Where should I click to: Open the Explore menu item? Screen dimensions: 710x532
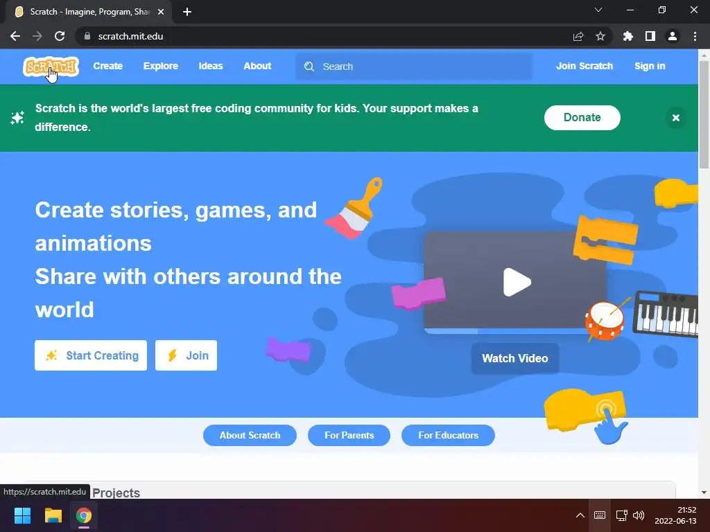pos(161,66)
